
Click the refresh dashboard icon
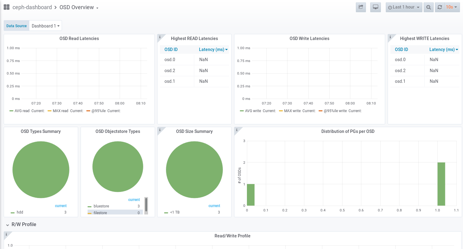[440, 7]
